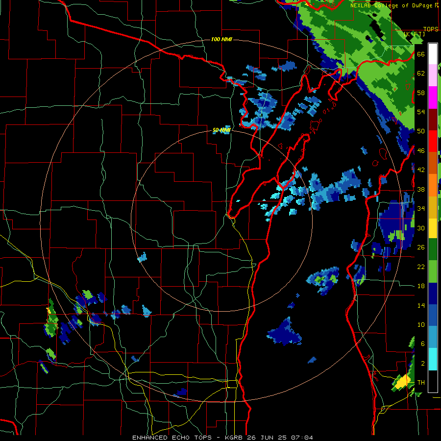Pick the cyan color bar segment
441x441 pixels.
point(433,359)
